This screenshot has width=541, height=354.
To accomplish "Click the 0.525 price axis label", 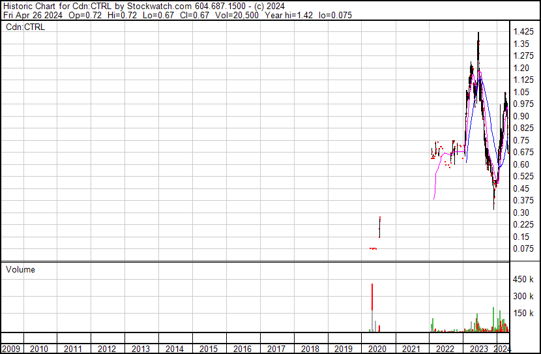I will pos(523,176).
